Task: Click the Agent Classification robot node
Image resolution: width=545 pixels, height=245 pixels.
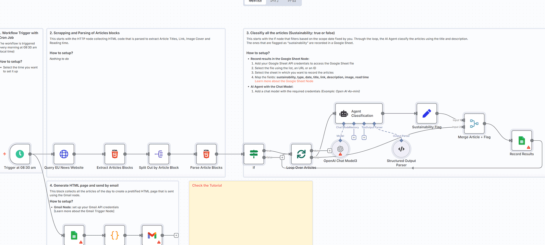Action: point(358,113)
